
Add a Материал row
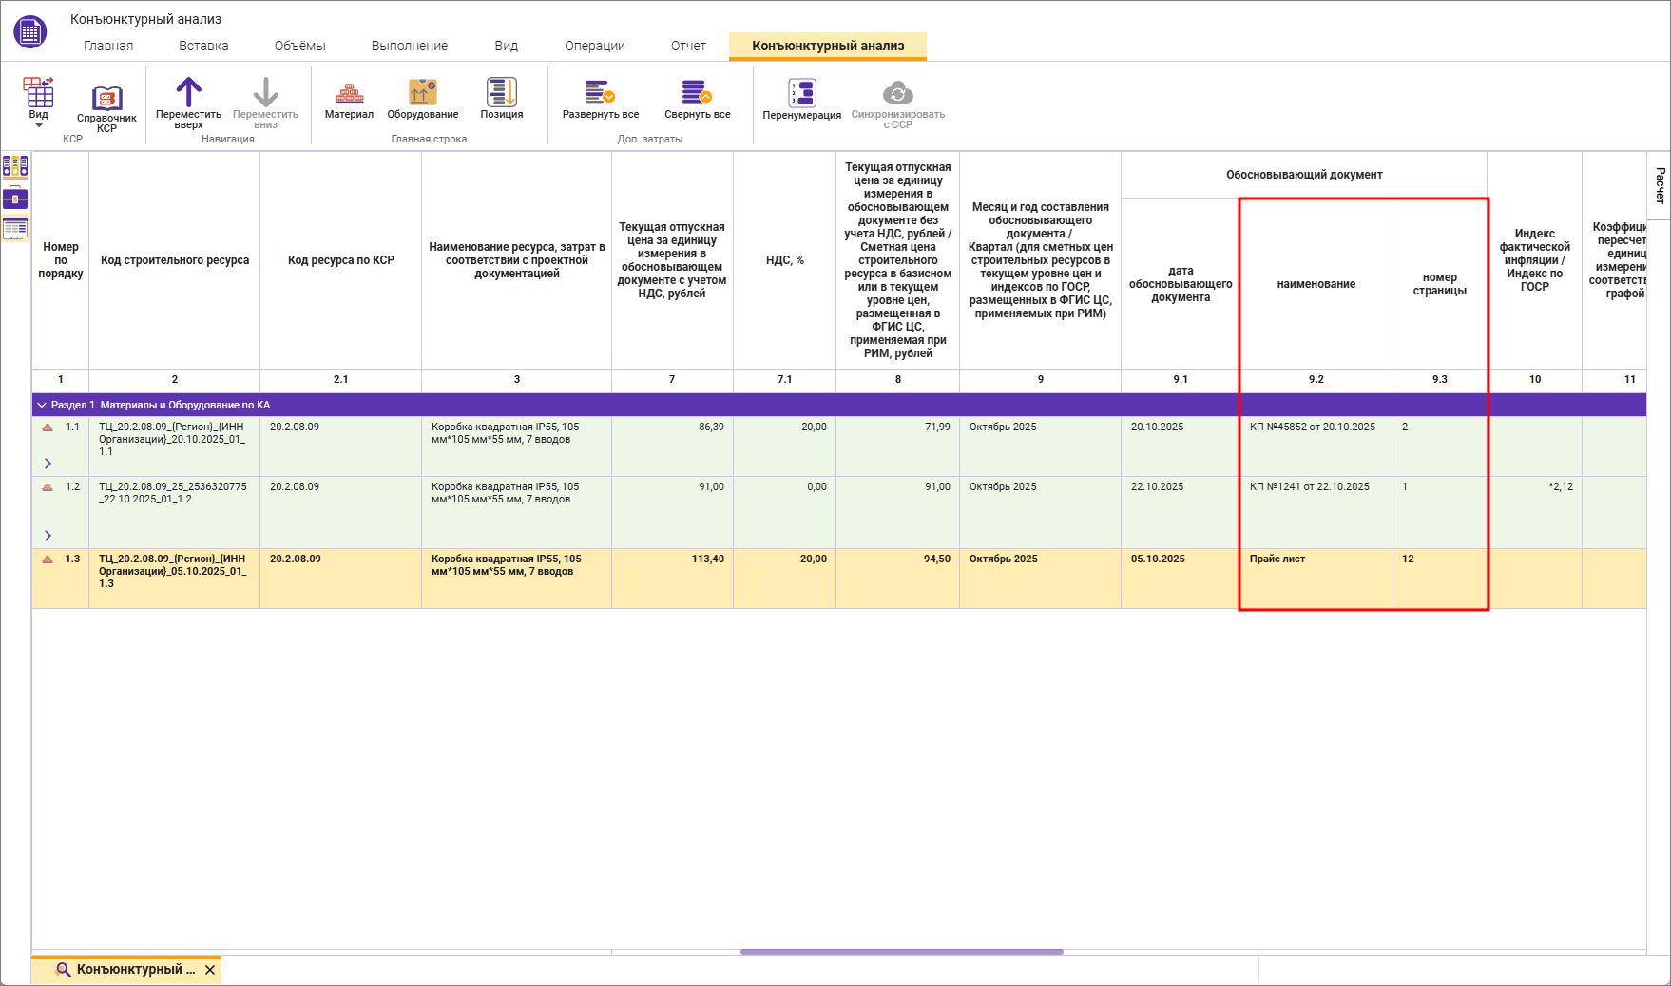[x=349, y=93]
